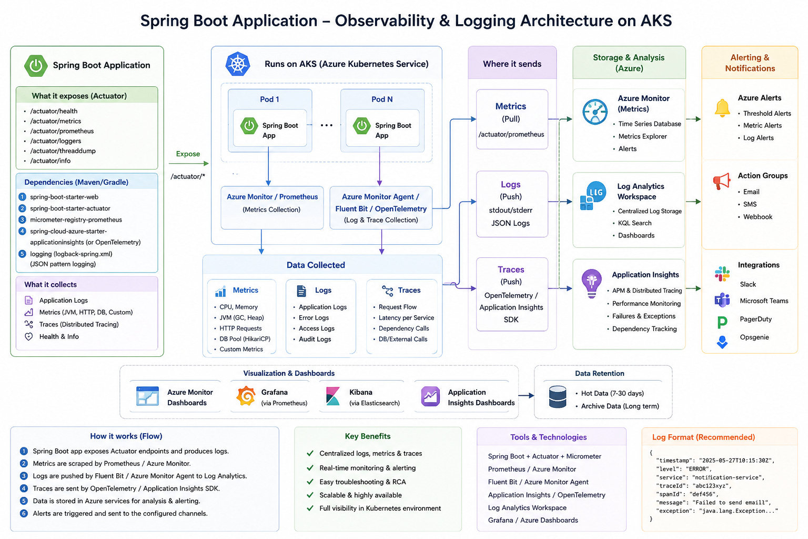Screen dimensions: 808x539
Task: Click the Pod N label
Action: coord(382,99)
